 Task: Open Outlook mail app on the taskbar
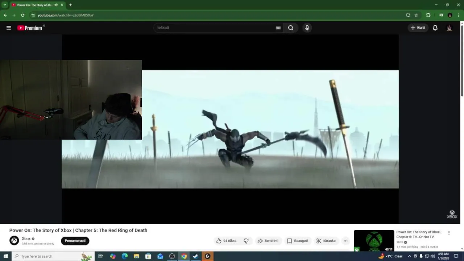tap(160, 256)
